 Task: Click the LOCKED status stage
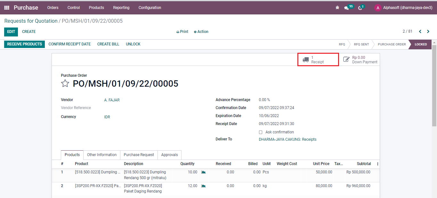click(421, 44)
